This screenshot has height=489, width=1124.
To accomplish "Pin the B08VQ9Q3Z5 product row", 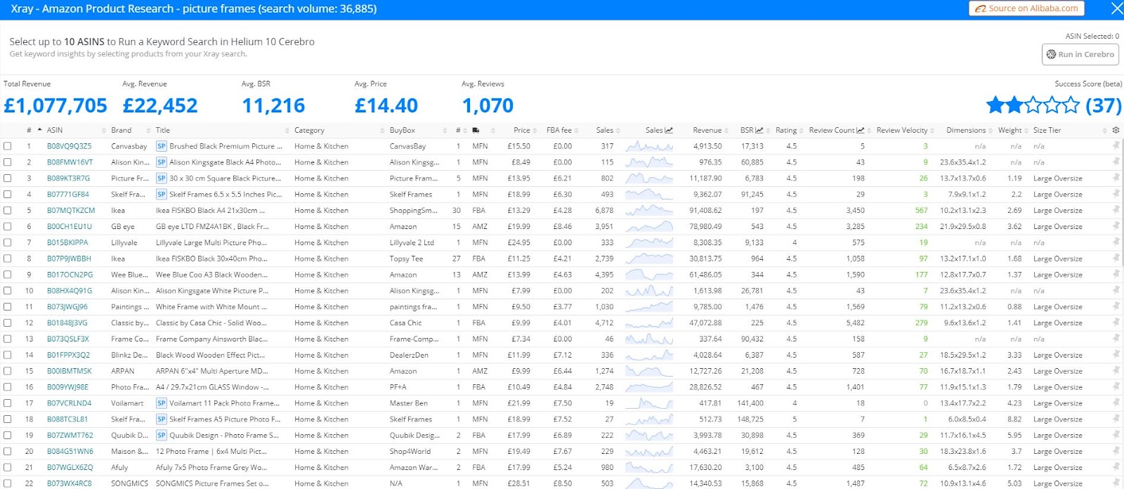I will [x=1116, y=146].
